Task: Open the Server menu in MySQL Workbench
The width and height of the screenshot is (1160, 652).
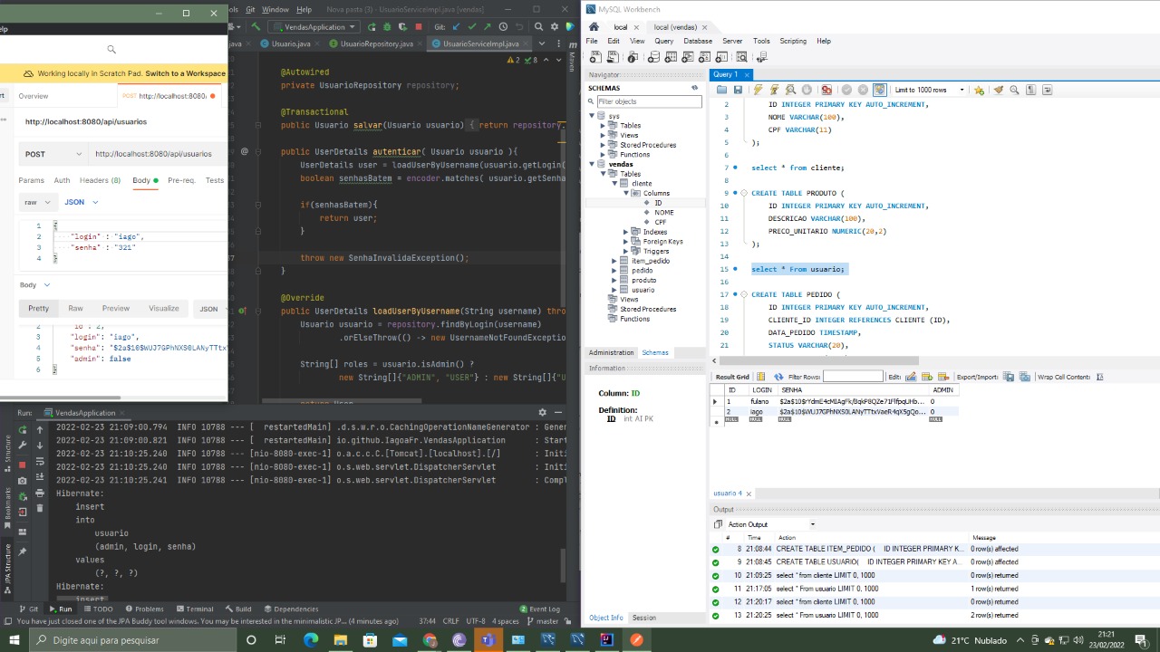Action: [x=732, y=41]
